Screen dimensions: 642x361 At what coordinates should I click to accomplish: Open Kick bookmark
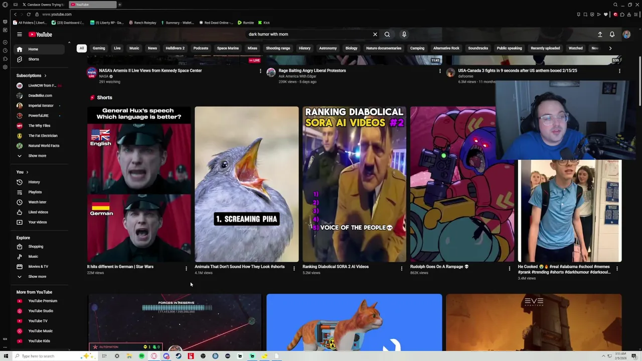264,23
